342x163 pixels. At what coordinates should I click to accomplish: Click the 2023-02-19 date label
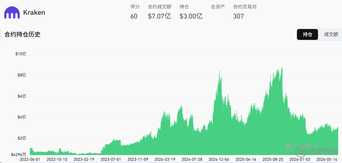pyautogui.click(x=84, y=159)
